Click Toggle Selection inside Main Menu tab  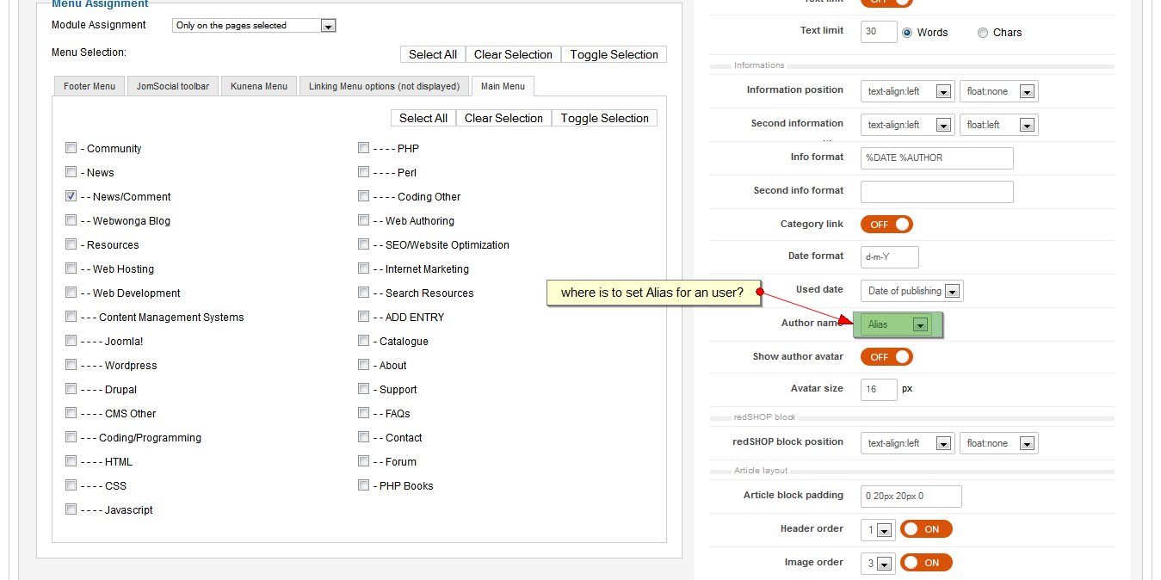(604, 118)
